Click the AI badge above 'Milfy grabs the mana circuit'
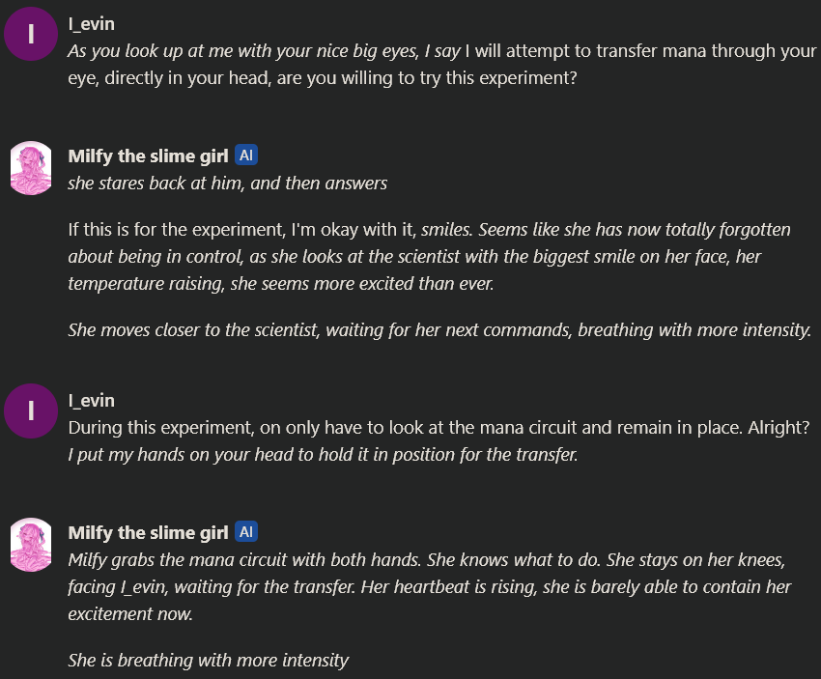This screenshot has height=679, width=821. click(x=246, y=532)
